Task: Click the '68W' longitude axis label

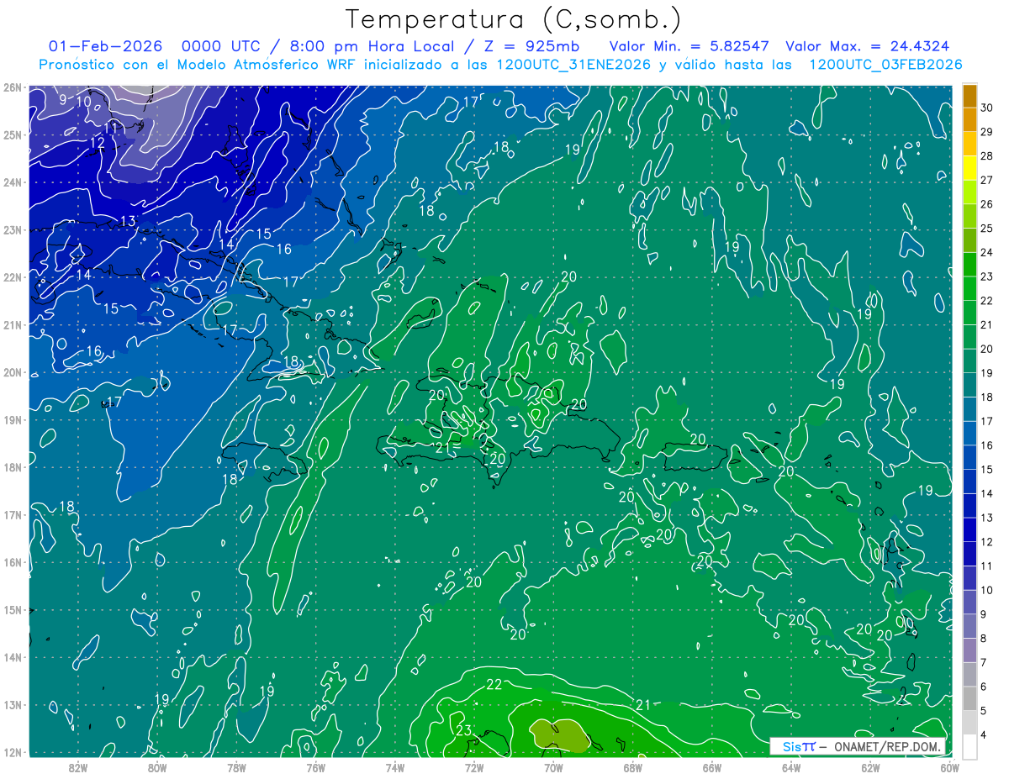Action: point(633,766)
